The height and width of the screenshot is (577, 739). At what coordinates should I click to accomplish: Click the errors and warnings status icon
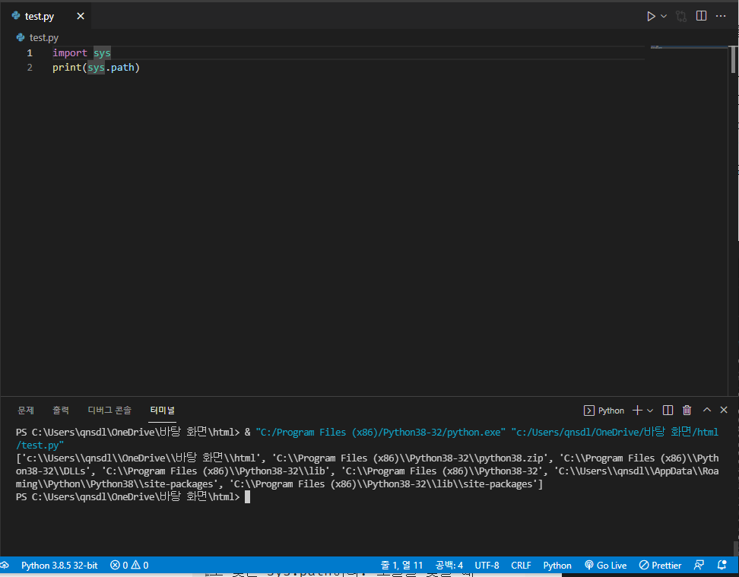pos(128,565)
